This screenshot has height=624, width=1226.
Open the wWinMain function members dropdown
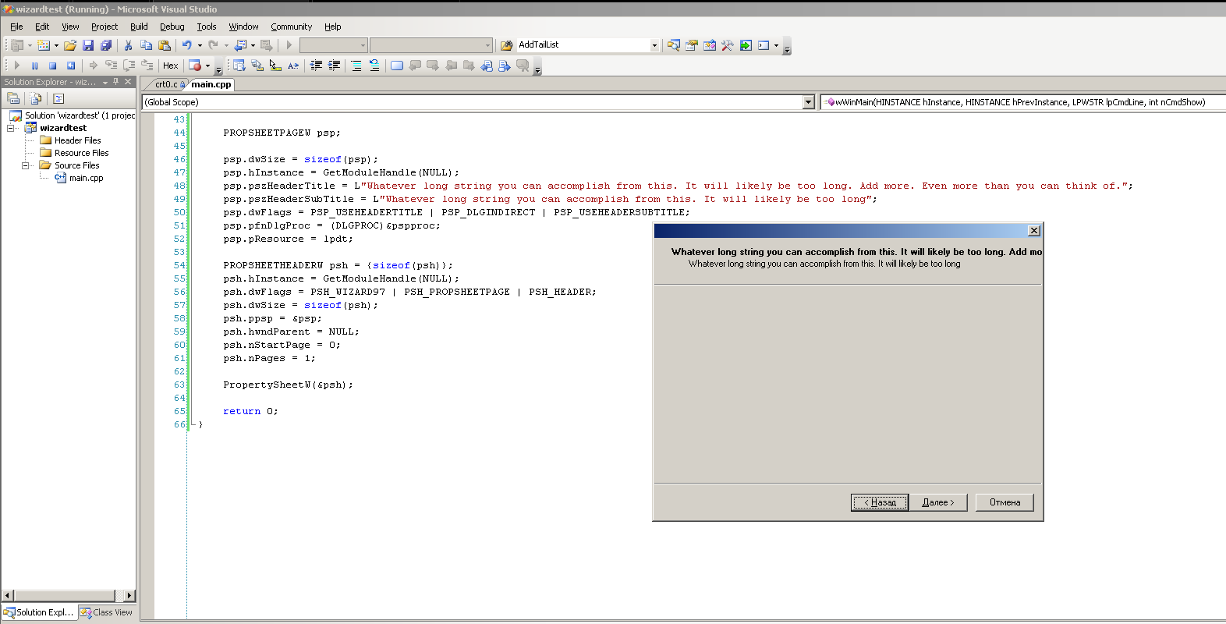[x=1022, y=102]
